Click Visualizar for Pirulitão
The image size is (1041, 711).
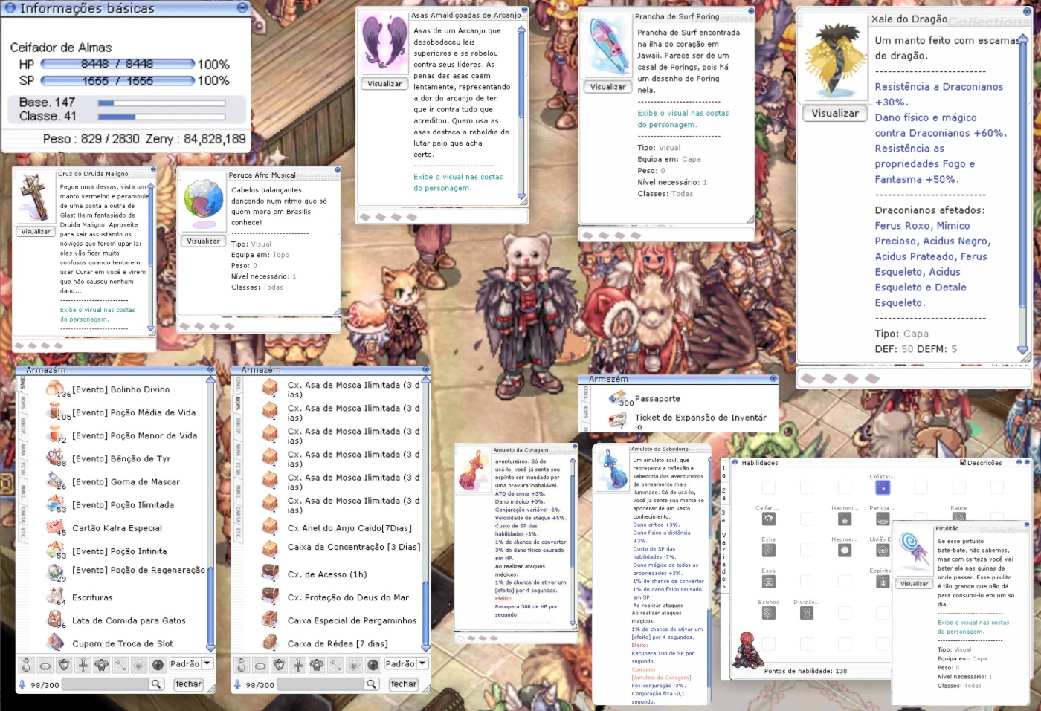coord(915,584)
